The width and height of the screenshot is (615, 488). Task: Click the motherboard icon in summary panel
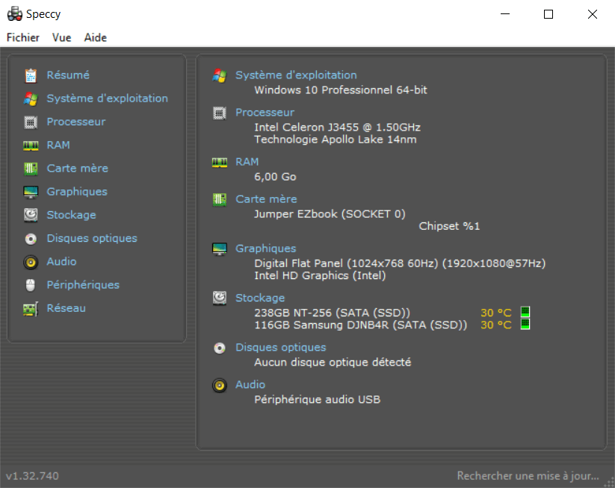[x=219, y=200]
